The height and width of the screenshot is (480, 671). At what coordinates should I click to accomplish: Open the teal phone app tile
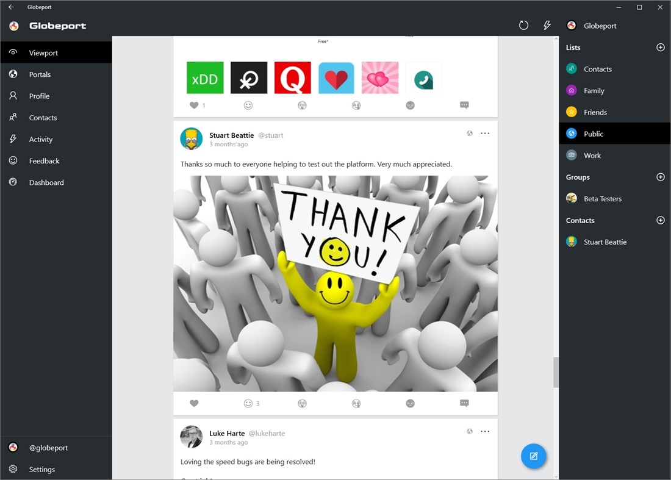coord(424,79)
